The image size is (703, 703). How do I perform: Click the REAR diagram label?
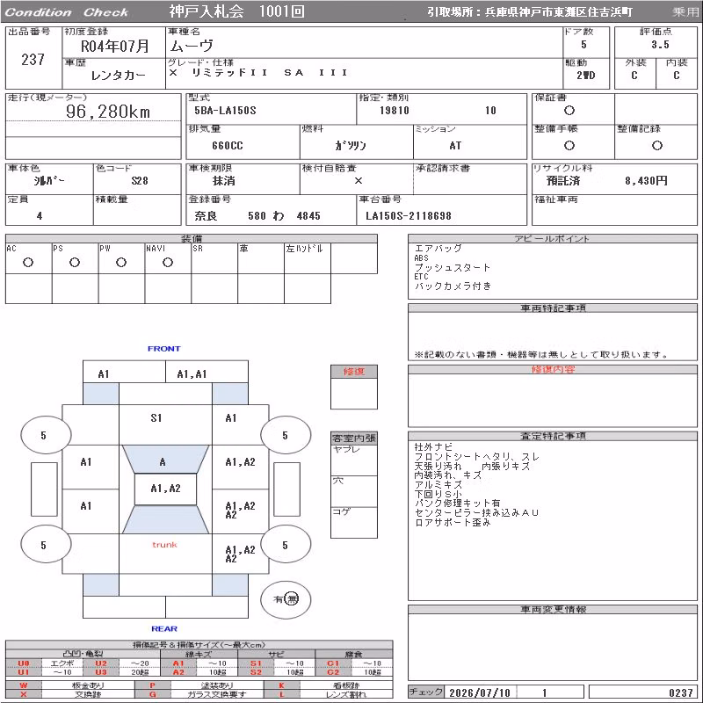tap(164, 628)
